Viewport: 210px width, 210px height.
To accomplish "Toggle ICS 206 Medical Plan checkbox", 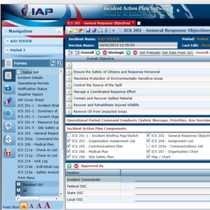I will pos(69,151).
